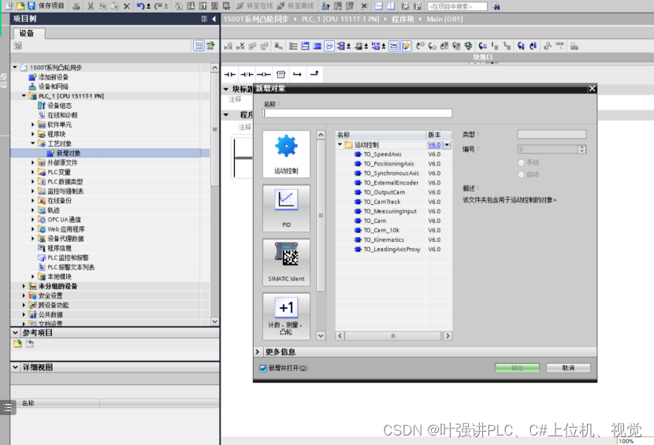Click the Main [OB1] breadcrumb
654x445 pixels.
point(444,19)
